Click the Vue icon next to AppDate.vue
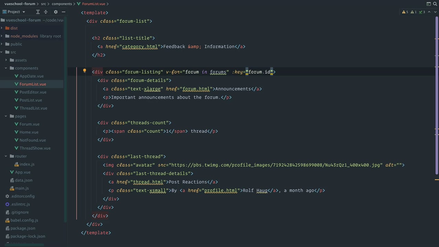439x247 pixels. pos(16,76)
